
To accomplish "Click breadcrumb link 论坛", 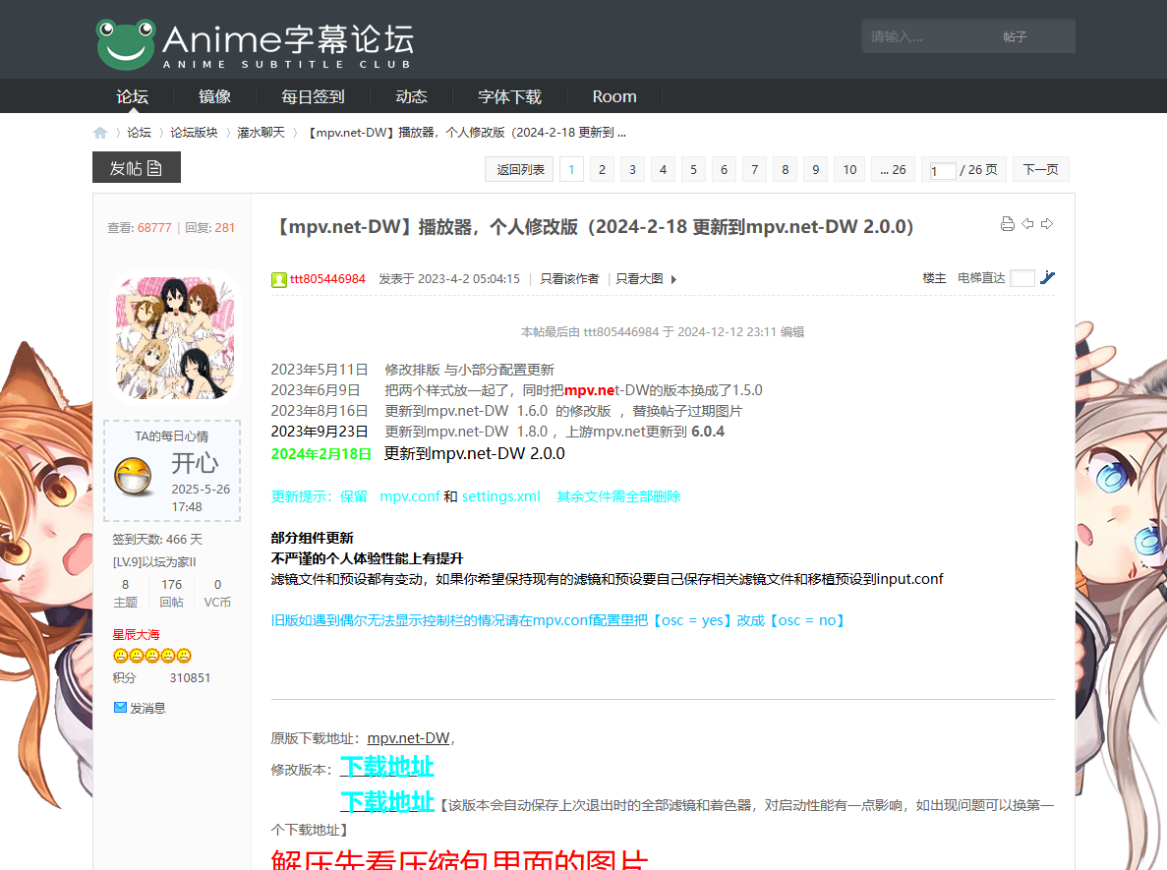I will pos(139,133).
